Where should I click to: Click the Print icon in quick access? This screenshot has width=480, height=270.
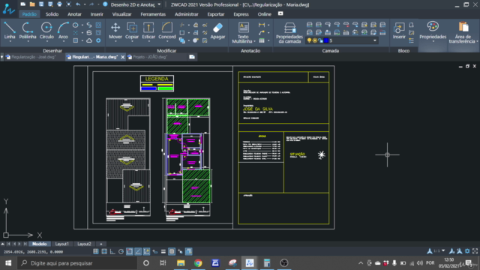tap(59, 4)
